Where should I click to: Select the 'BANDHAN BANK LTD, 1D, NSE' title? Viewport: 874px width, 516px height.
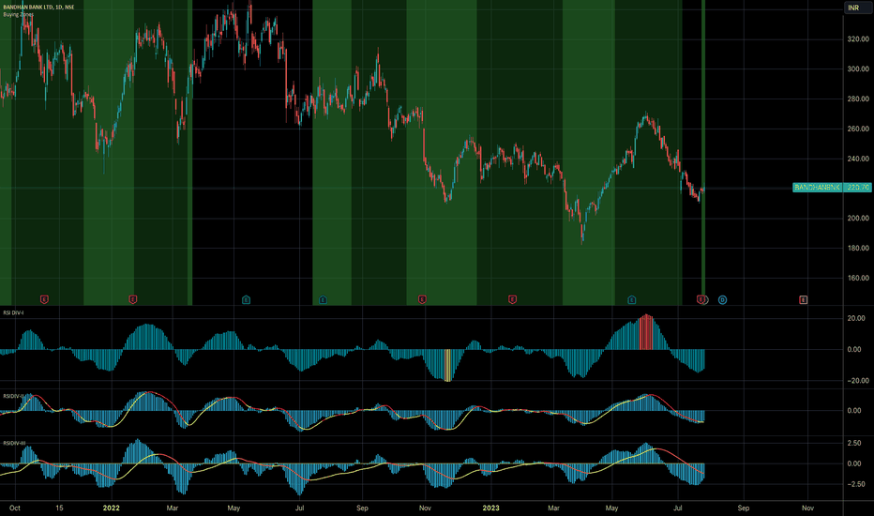(38, 7)
